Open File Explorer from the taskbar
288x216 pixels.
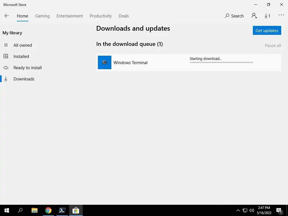tap(34, 210)
